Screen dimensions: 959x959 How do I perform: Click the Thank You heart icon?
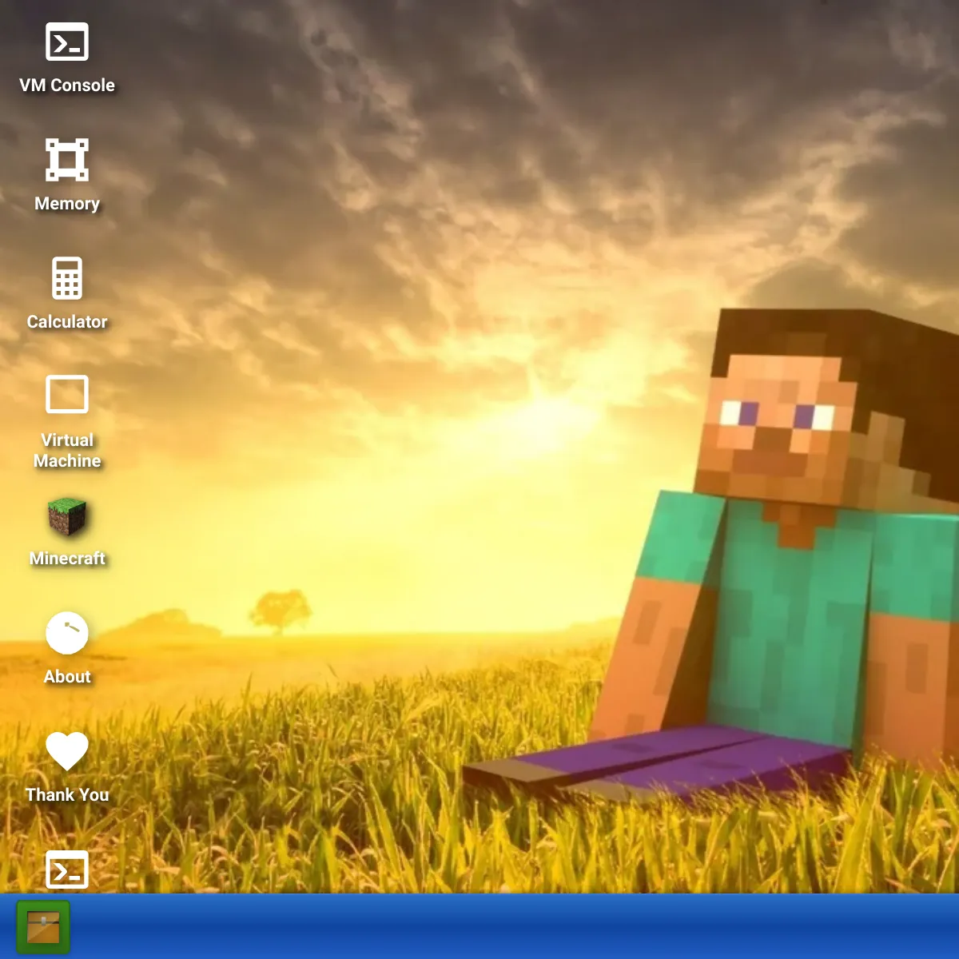67,751
